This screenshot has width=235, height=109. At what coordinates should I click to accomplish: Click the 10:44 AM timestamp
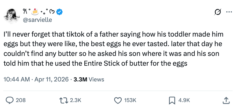pos(17,79)
